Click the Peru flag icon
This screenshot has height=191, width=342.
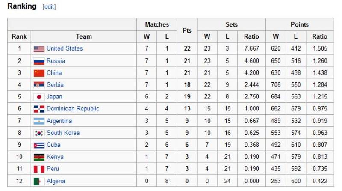pos(39,169)
